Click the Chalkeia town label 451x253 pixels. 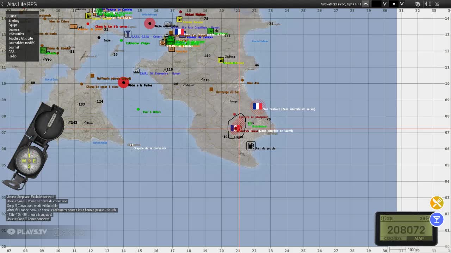tap(230, 57)
